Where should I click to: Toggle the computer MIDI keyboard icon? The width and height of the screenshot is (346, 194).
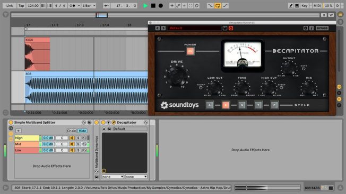click(297, 6)
